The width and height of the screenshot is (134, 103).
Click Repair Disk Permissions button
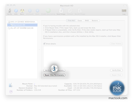(x=54, y=75)
